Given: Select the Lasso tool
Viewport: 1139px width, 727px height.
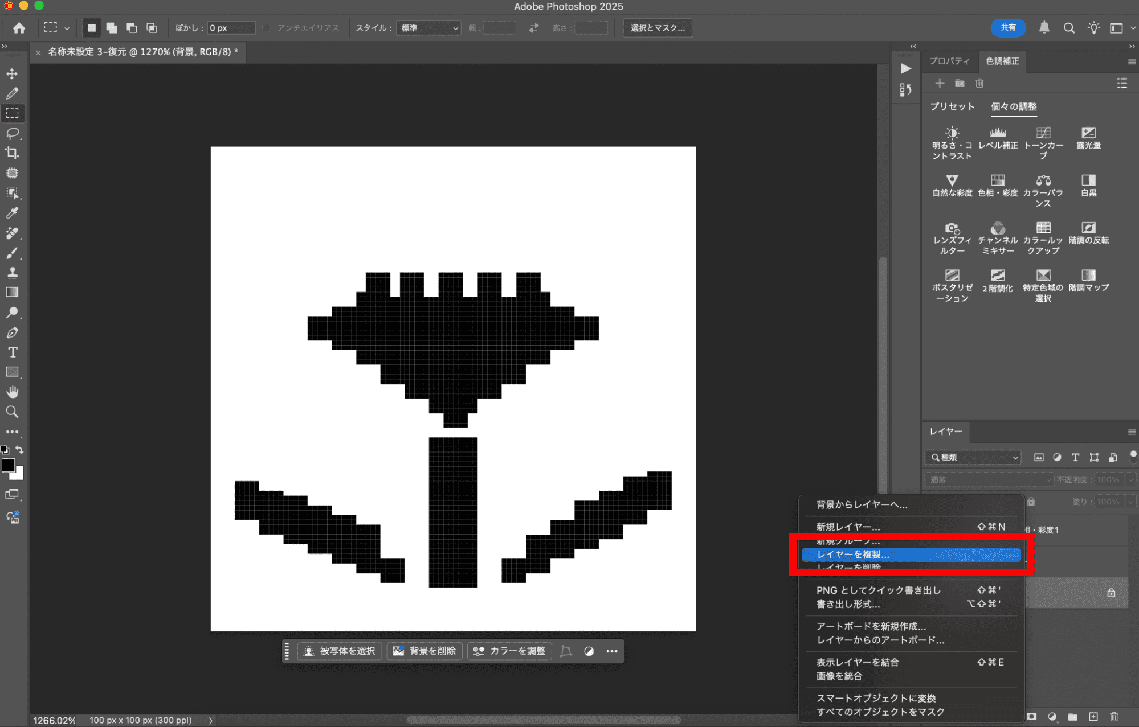Looking at the screenshot, I should pyautogui.click(x=12, y=133).
